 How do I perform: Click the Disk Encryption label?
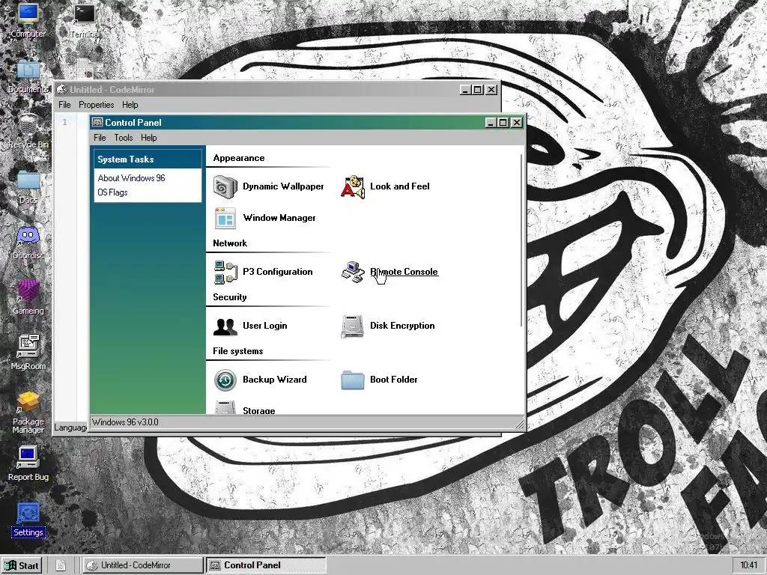click(402, 326)
